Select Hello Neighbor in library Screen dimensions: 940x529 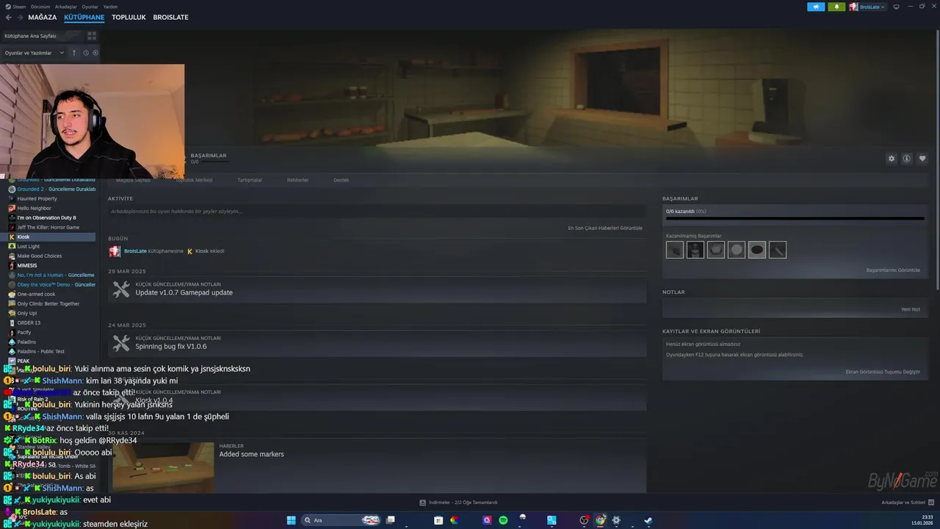pos(34,208)
